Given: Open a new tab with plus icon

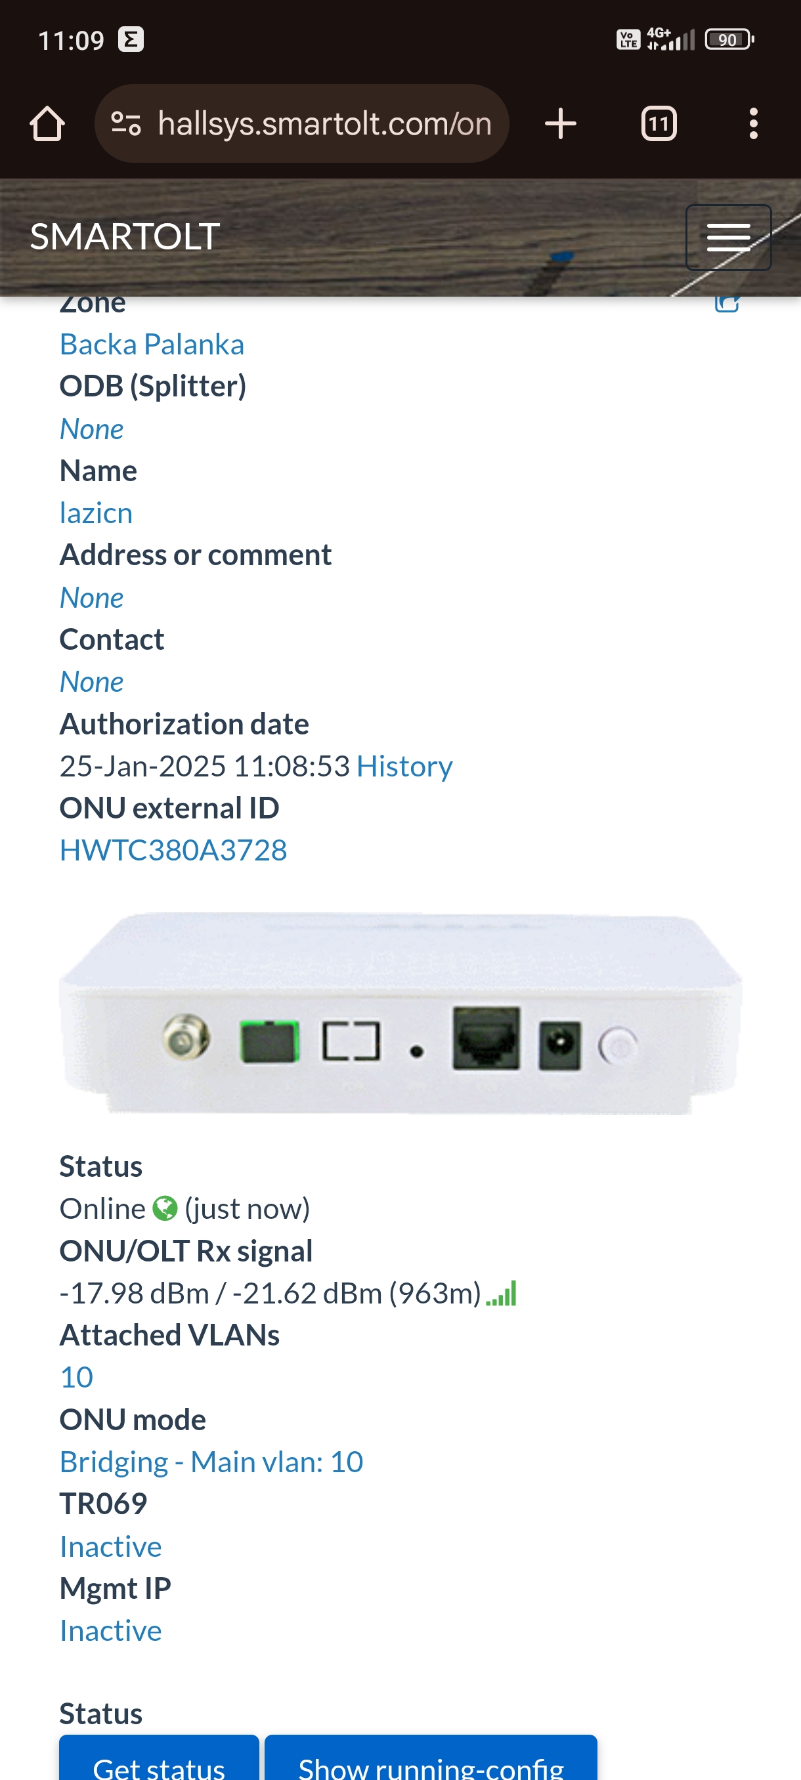Looking at the screenshot, I should (560, 123).
